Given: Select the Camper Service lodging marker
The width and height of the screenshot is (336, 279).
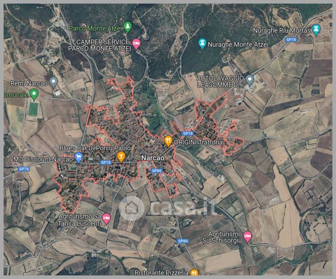Looking at the screenshot, I should [x=136, y=44].
